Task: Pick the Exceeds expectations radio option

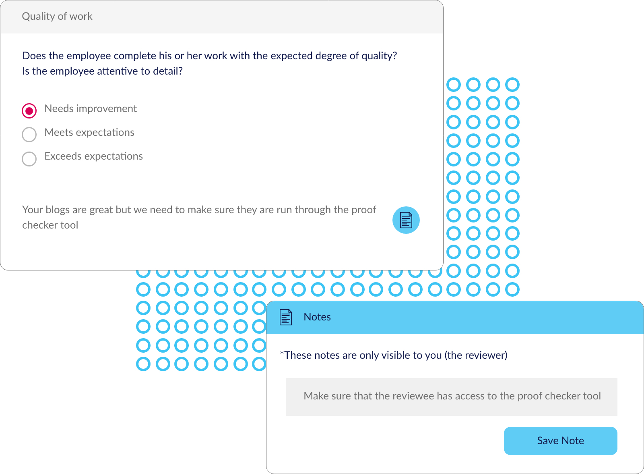Action: click(x=29, y=159)
